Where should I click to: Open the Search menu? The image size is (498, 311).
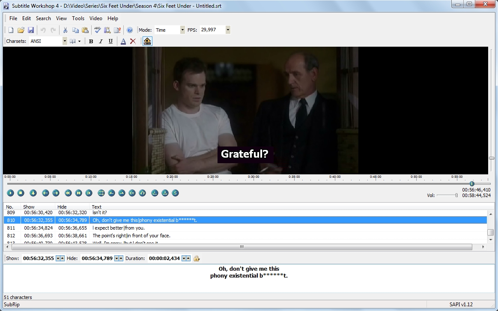43,18
